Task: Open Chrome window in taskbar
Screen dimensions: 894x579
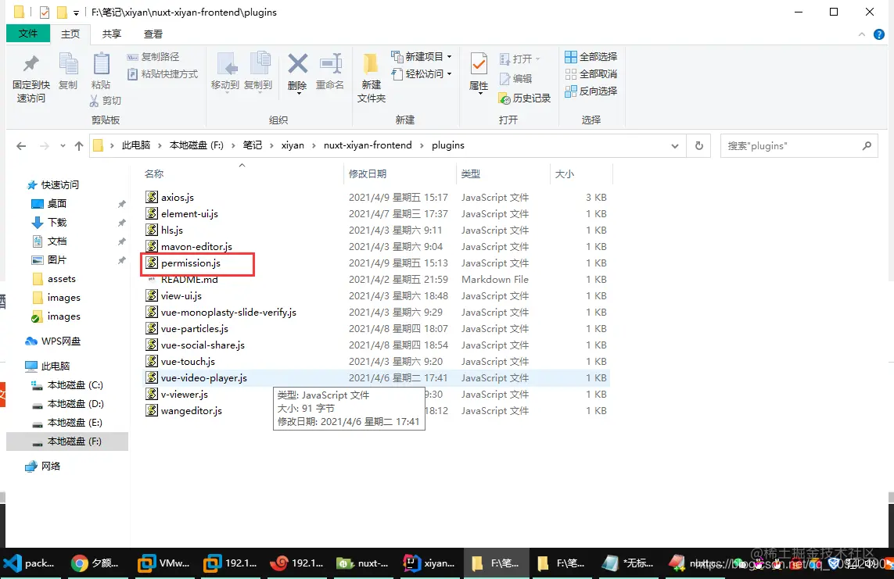Action: pos(95,563)
